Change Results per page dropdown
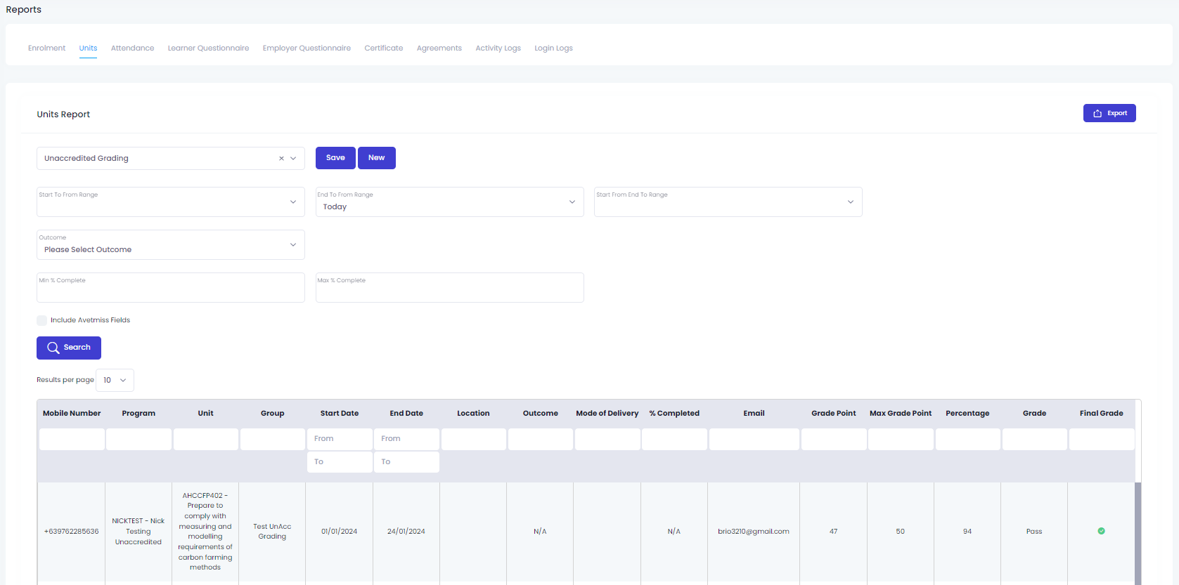 tap(115, 380)
